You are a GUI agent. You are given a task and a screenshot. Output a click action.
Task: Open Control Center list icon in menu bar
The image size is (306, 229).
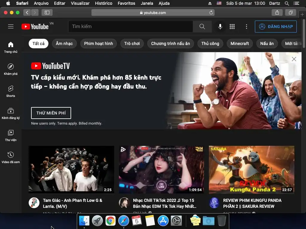click(x=296, y=3)
